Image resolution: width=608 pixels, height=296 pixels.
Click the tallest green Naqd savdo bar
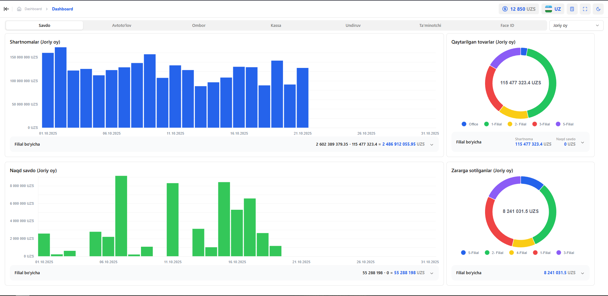pos(121,216)
